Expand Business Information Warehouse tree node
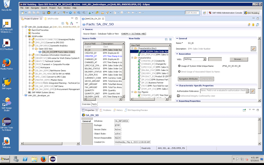 click(30, 55)
